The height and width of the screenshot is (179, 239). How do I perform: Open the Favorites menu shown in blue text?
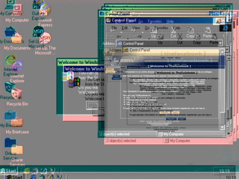tap(155, 21)
